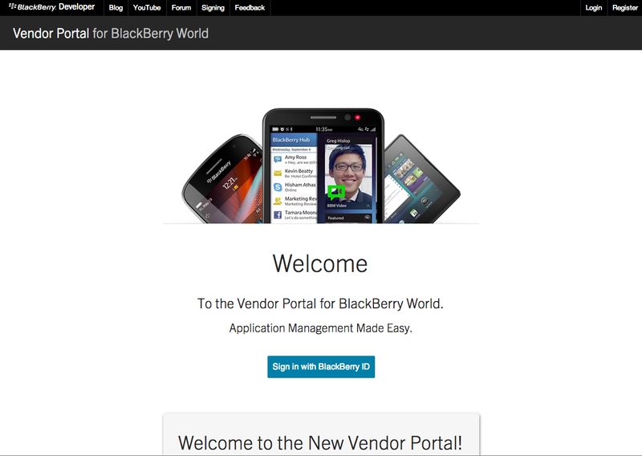
Task: Click Vendor Portal for BlackBerry World title
Action: 111,33
